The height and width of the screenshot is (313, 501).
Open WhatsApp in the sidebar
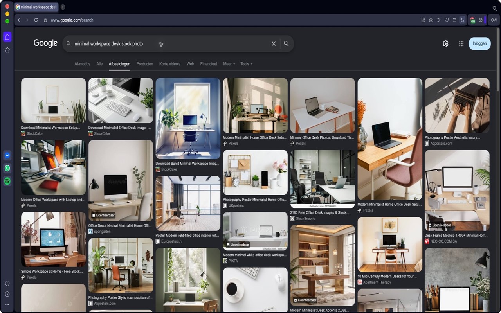[7, 168]
